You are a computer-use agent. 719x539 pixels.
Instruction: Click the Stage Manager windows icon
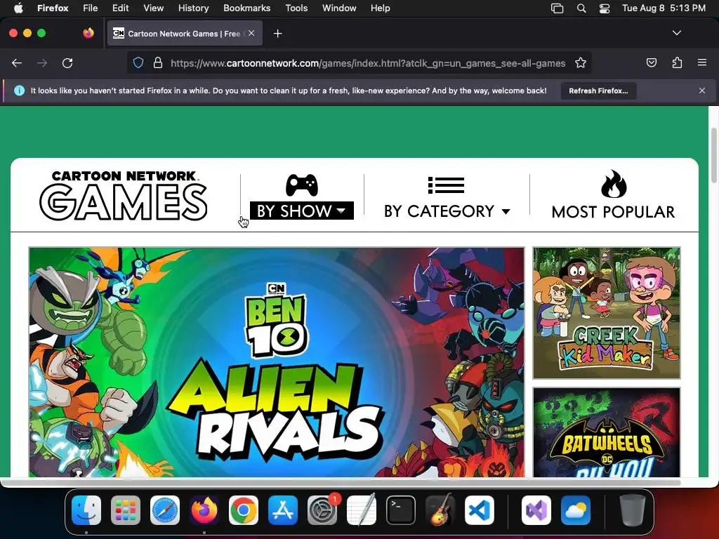(x=557, y=8)
